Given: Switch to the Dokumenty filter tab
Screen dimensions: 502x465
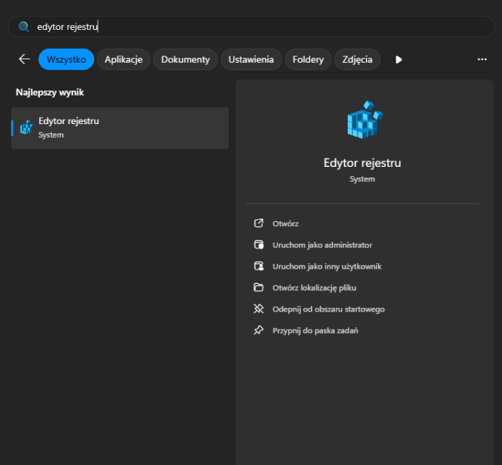Looking at the screenshot, I should tap(185, 59).
